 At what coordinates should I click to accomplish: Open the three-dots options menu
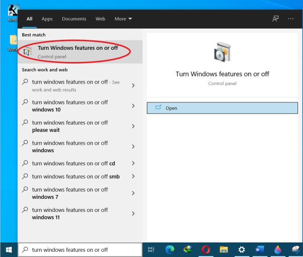(290, 19)
